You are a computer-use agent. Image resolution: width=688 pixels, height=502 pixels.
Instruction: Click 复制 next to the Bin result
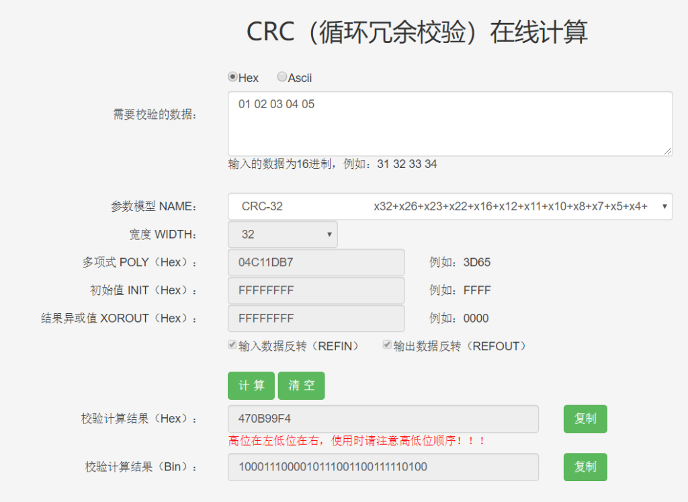tap(585, 467)
